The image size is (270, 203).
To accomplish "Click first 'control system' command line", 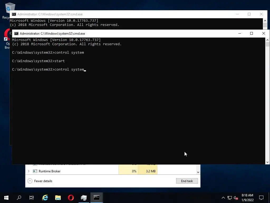I will pos(48,53).
